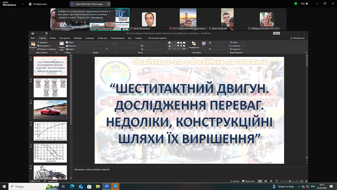
Task: Switch to the Transitions (Переходы) tab
Action: tap(78, 38)
